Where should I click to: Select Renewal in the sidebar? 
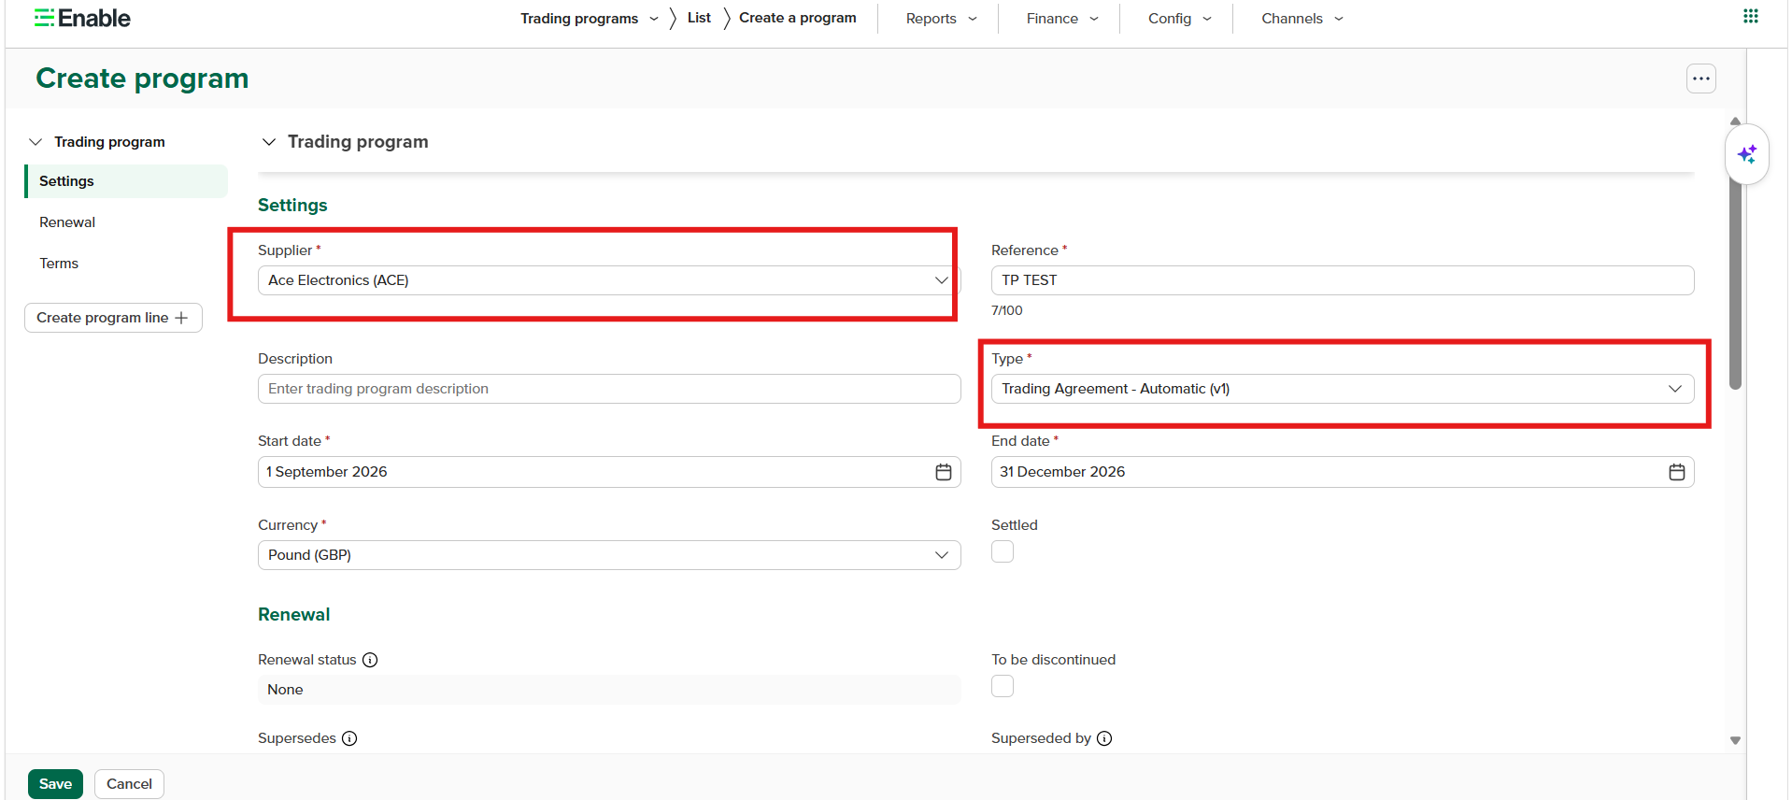(67, 222)
